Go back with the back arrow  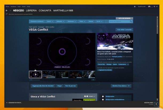pos(7,10)
